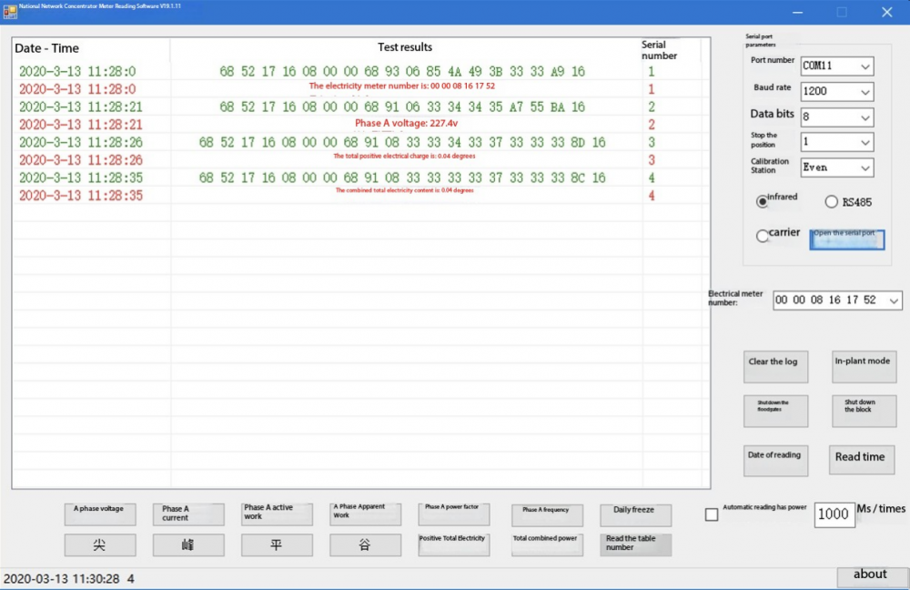Screen dimensions: 910x590
Task: Click the Date - Time column header
Action: [47, 48]
